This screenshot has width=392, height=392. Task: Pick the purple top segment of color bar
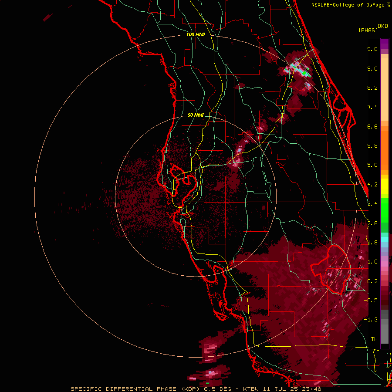point(385,44)
